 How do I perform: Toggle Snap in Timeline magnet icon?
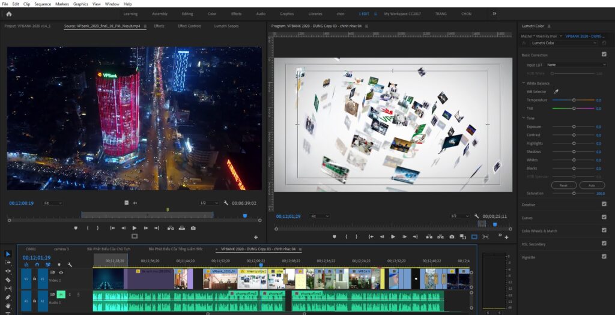(x=37, y=265)
